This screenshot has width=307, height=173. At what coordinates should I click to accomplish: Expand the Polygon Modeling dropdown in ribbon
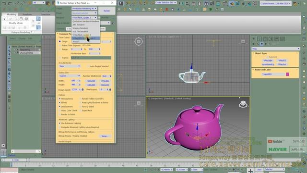[x=22, y=32]
